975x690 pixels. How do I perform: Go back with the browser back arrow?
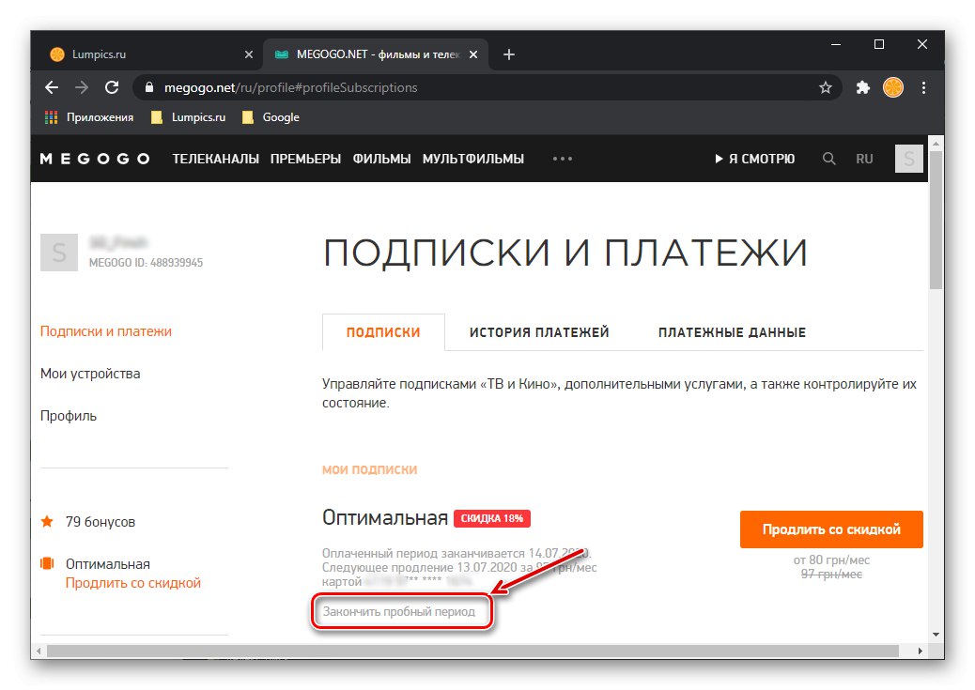pos(52,87)
